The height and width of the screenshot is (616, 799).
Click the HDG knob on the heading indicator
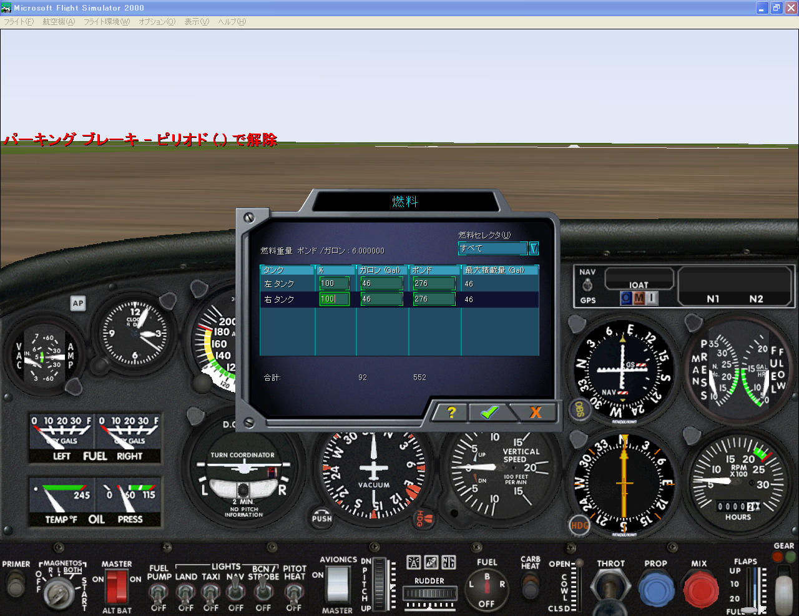tap(580, 525)
